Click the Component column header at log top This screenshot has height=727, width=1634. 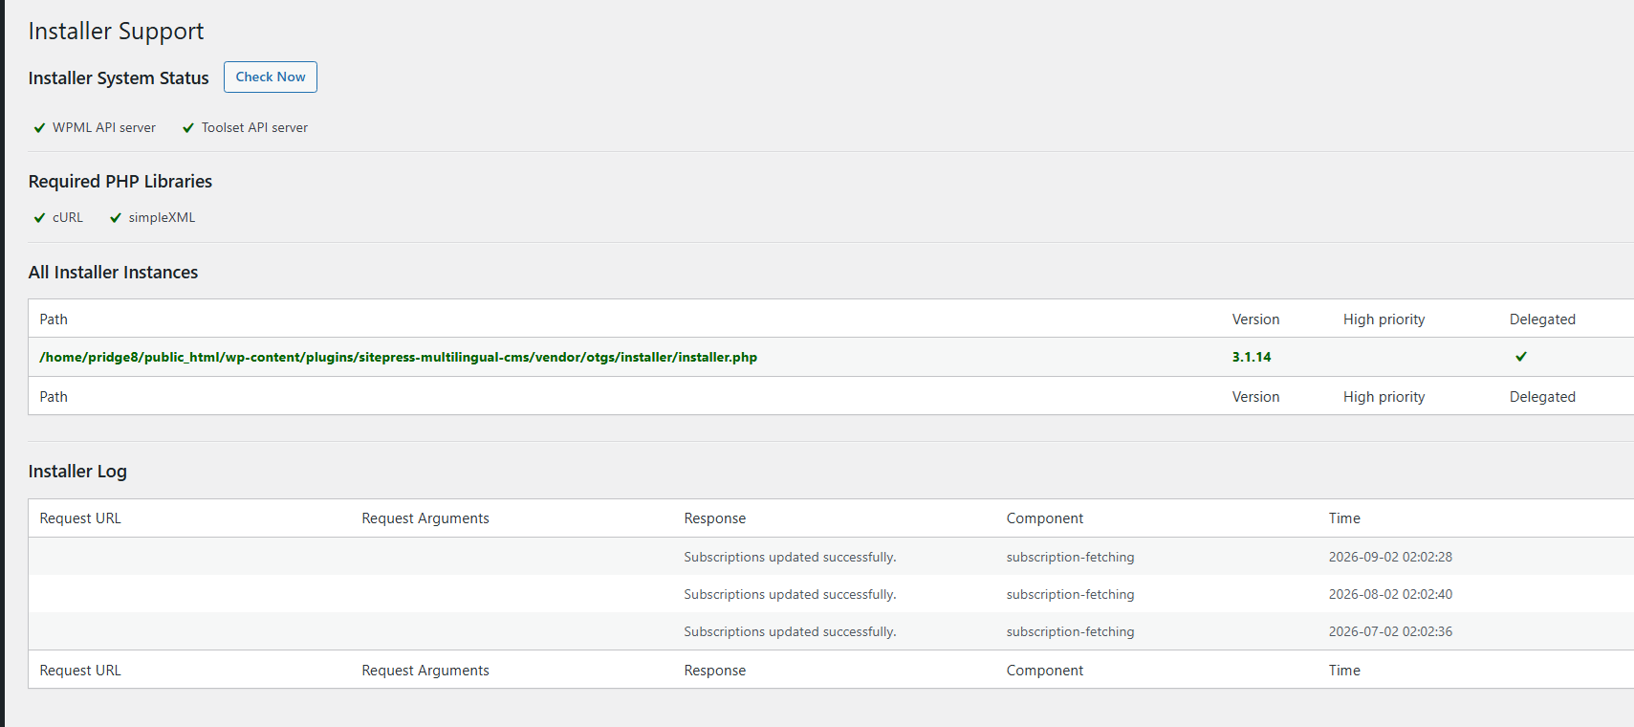click(1044, 518)
